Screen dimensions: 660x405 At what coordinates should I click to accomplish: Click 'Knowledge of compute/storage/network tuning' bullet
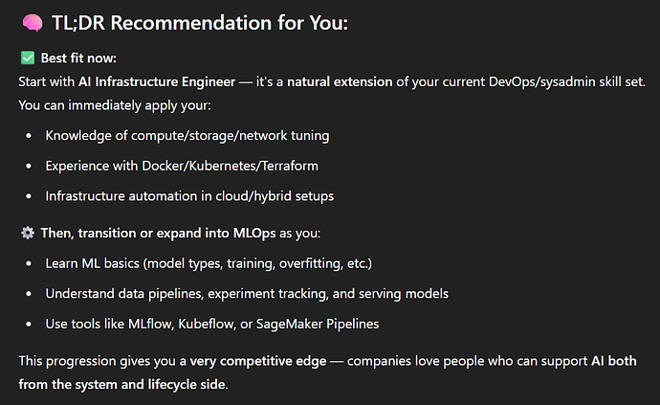[x=187, y=136]
